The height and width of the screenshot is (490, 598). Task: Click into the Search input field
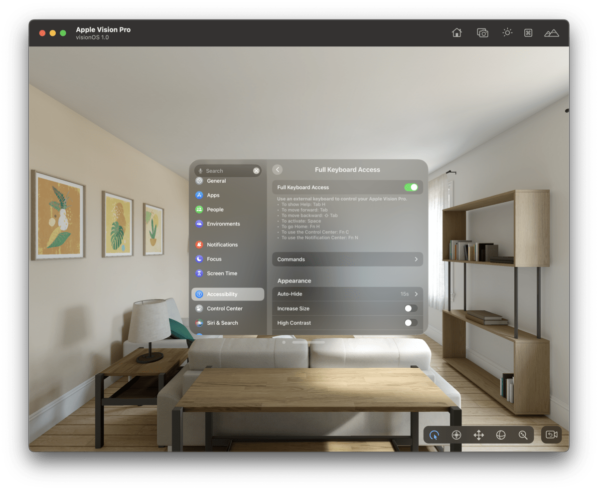click(228, 171)
